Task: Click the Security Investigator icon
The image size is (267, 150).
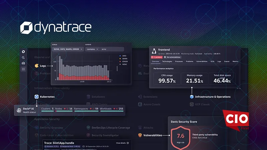Action: [x=88, y=135]
